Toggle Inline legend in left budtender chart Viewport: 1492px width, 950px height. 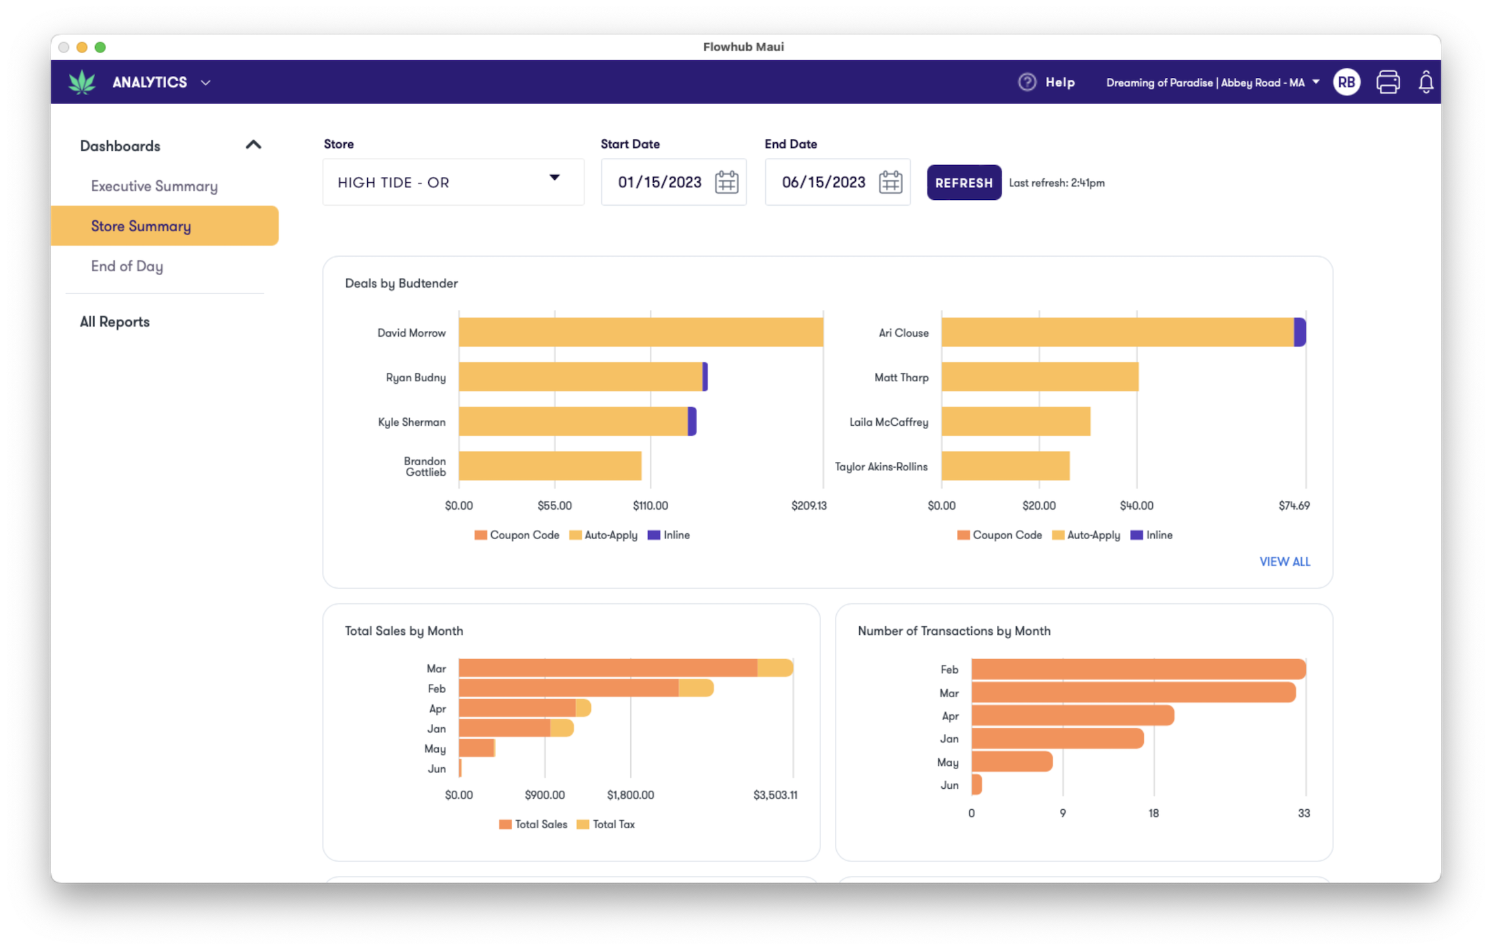(669, 535)
